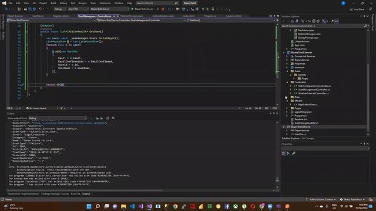Click Collapse All icon in Solution Explorer
The width and height of the screenshot is (376, 211).
coord(314,21)
